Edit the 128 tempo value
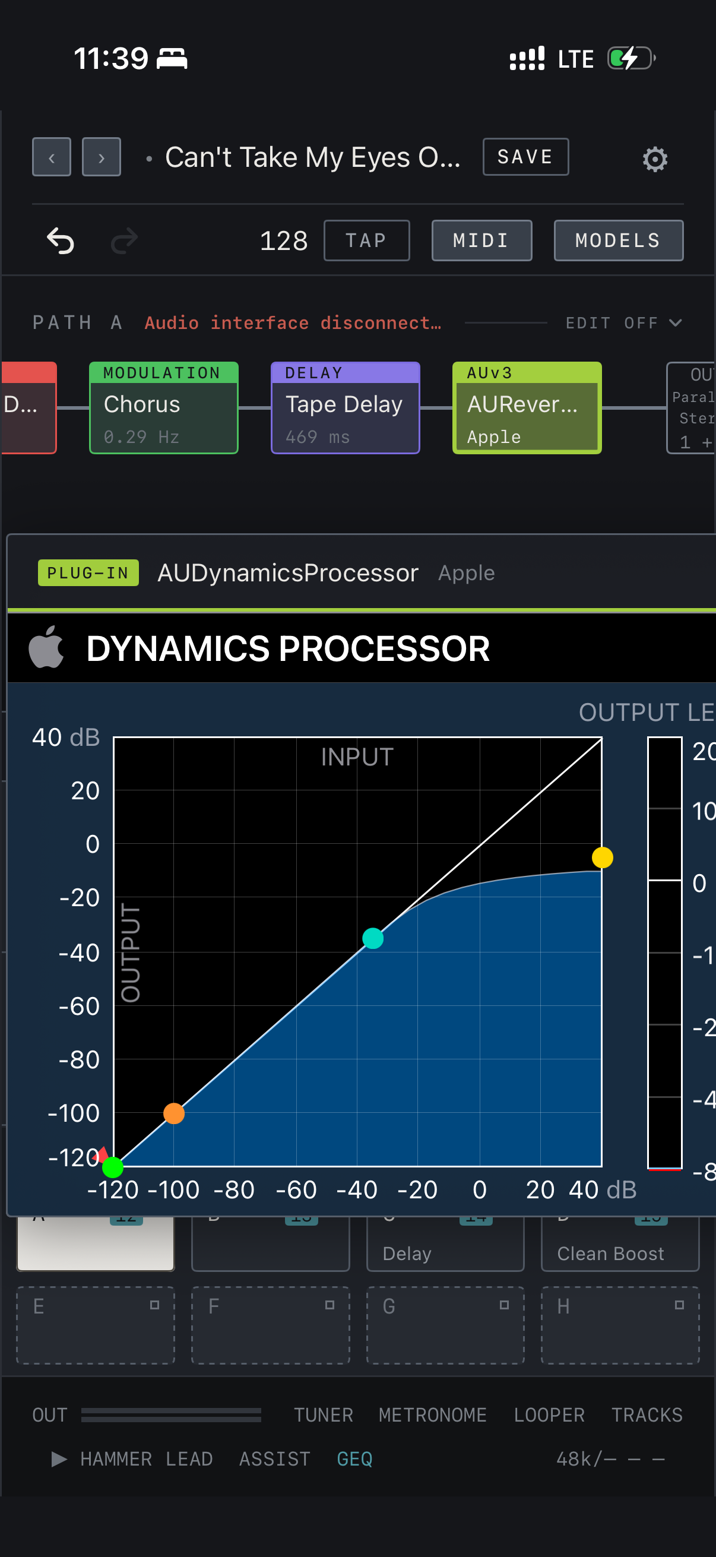This screenshot has height=1557, width=716. pyautogui.click(x=283, y=240)
